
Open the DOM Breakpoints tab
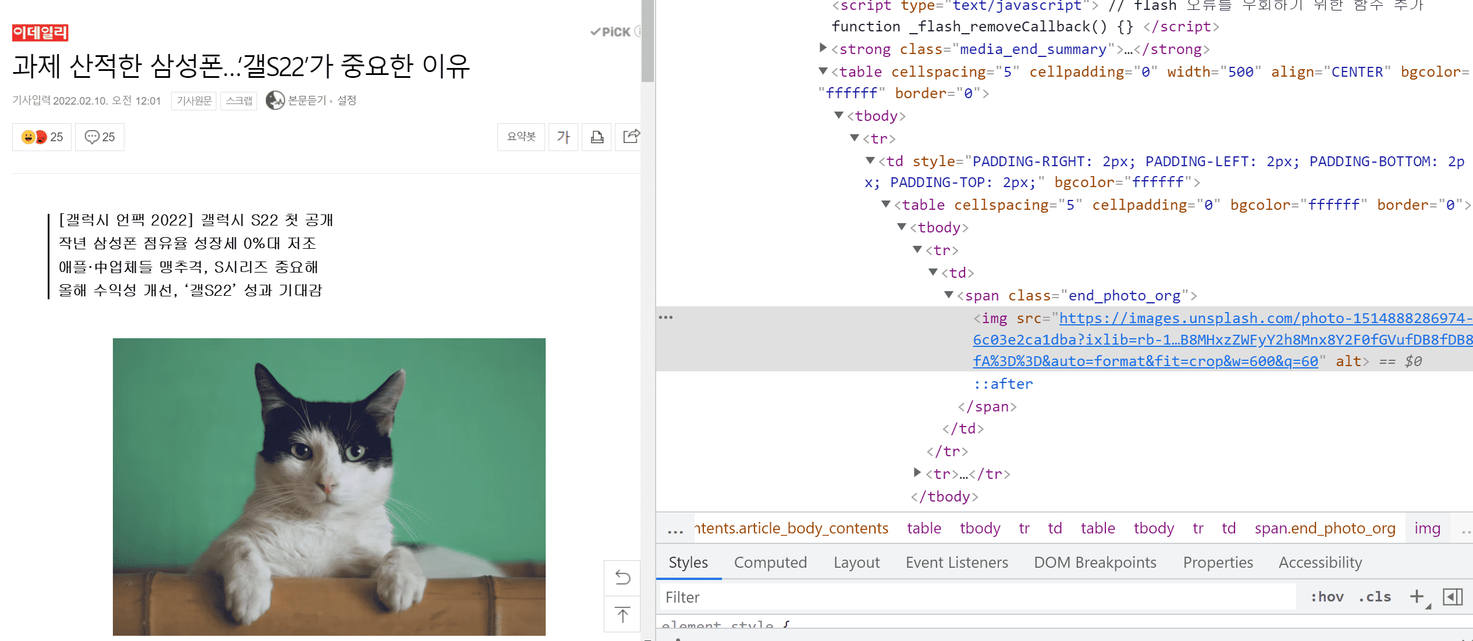click(1095, 562)
